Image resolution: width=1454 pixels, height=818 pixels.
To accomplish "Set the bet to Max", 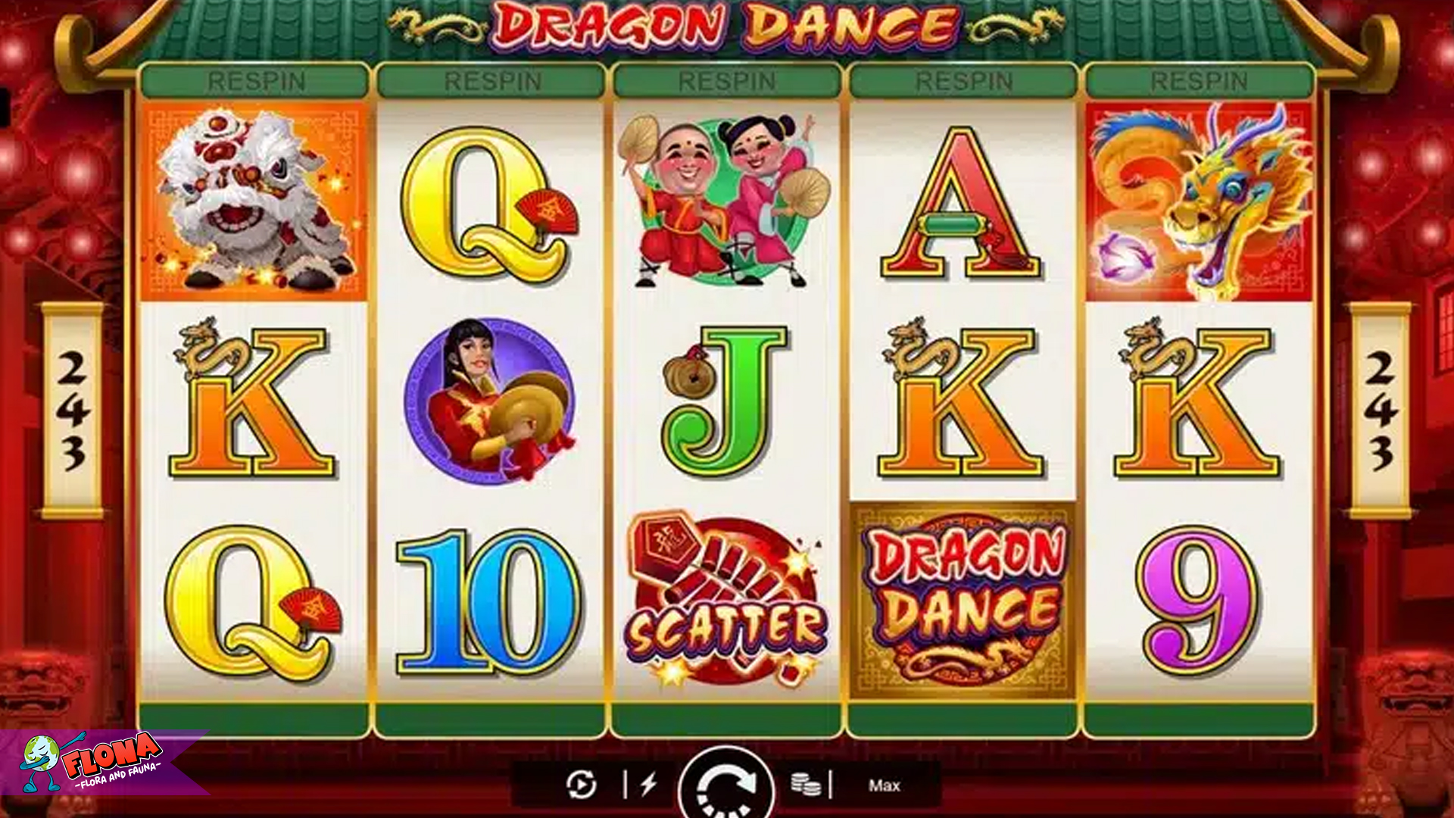I will pyautogui.click(x=884, y=785).
